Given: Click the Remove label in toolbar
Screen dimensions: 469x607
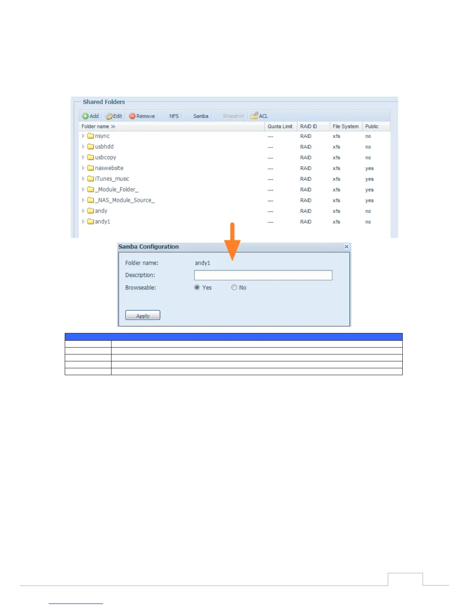Looking at the screenshot, I should pyautogui.click(x=146, y=116).
